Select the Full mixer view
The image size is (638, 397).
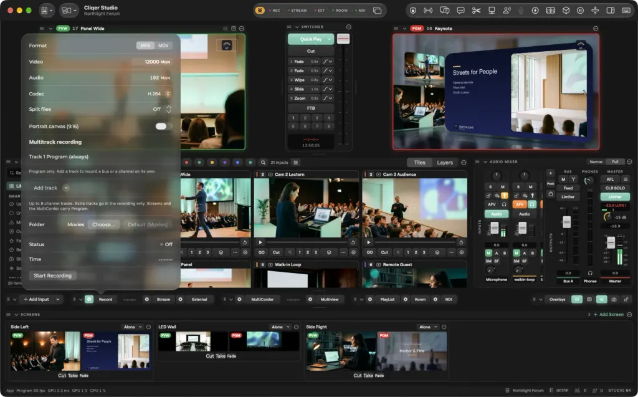click(x=615, y=161)
